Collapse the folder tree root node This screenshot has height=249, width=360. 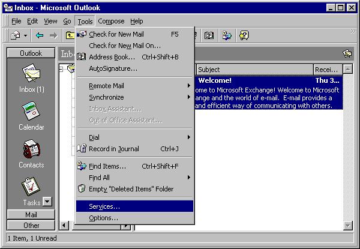point(61,69)
